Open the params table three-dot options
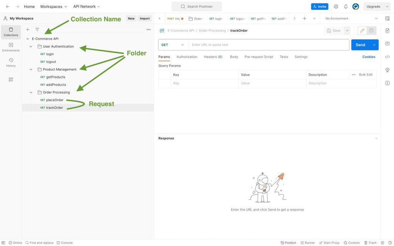This screenshot has height=246, width=394. pos(354,75)
